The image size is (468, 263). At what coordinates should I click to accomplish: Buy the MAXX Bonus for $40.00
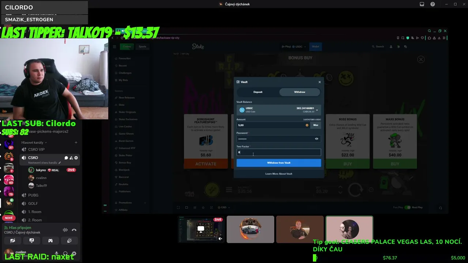[x=395, y=164]
